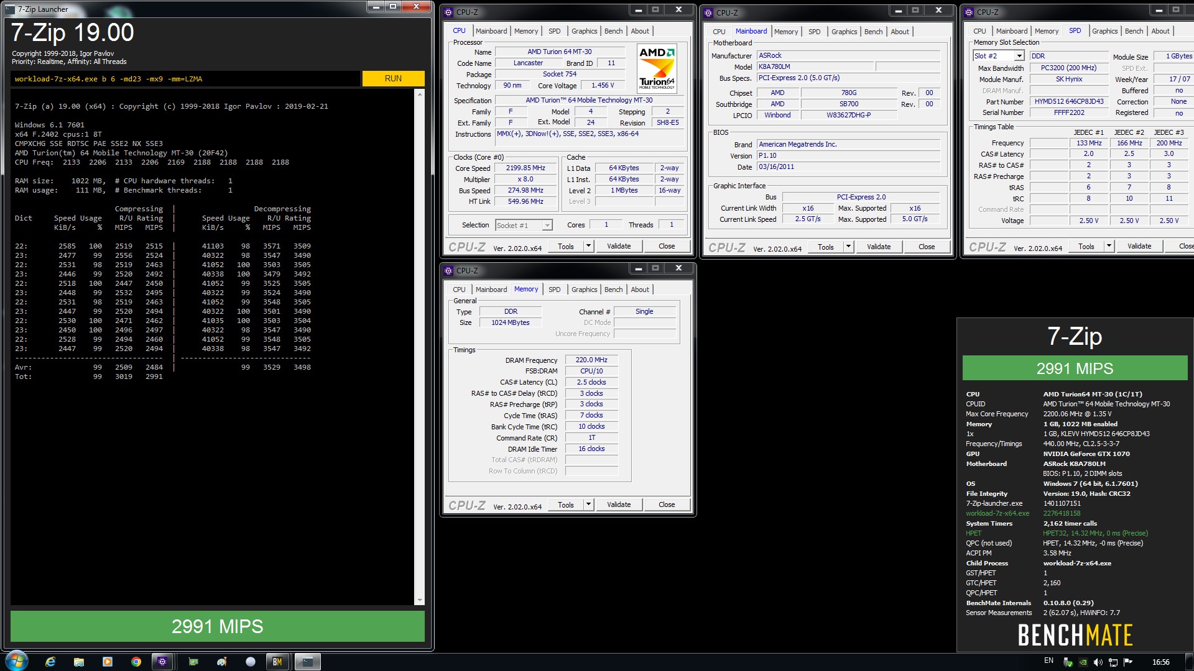1194x671 pixels.
Task: Click Tools button in CPU tab window
Action: point(565,246)
